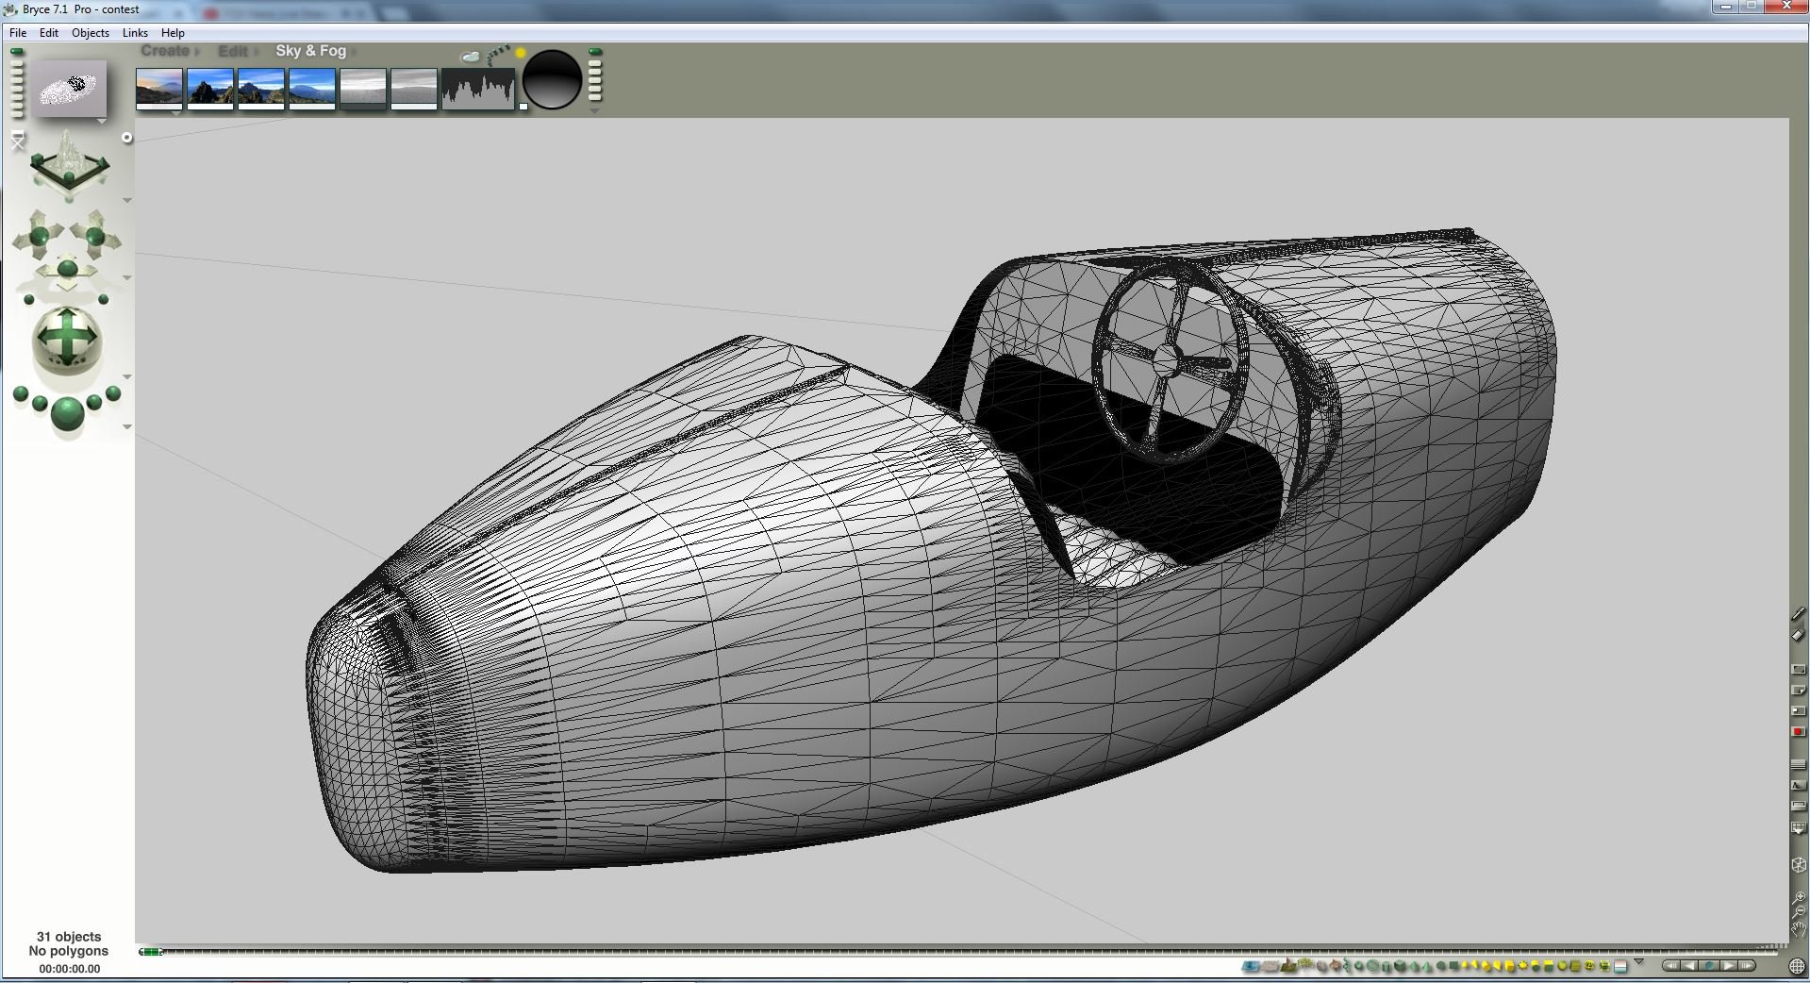Open the Edit menu in menu bar

(49, 32)
